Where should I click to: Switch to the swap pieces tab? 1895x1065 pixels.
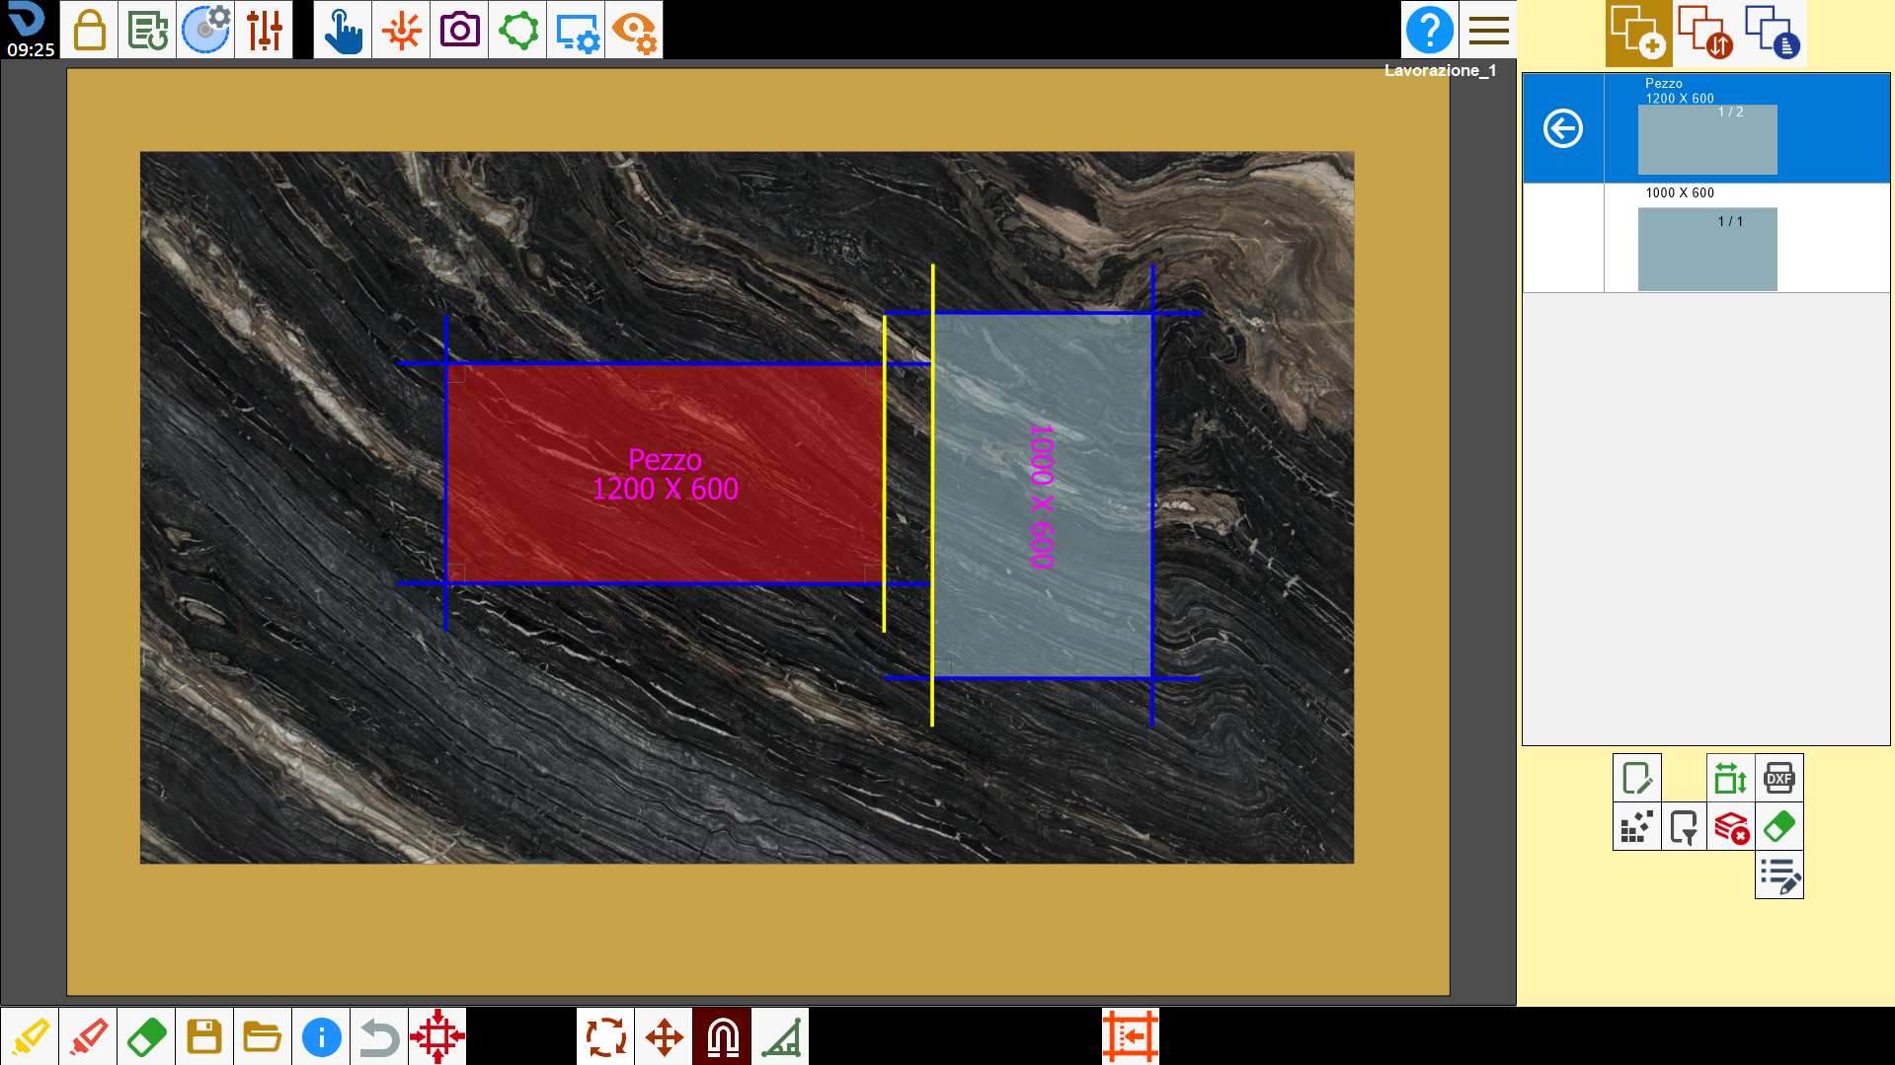(x=1705, y=33)
